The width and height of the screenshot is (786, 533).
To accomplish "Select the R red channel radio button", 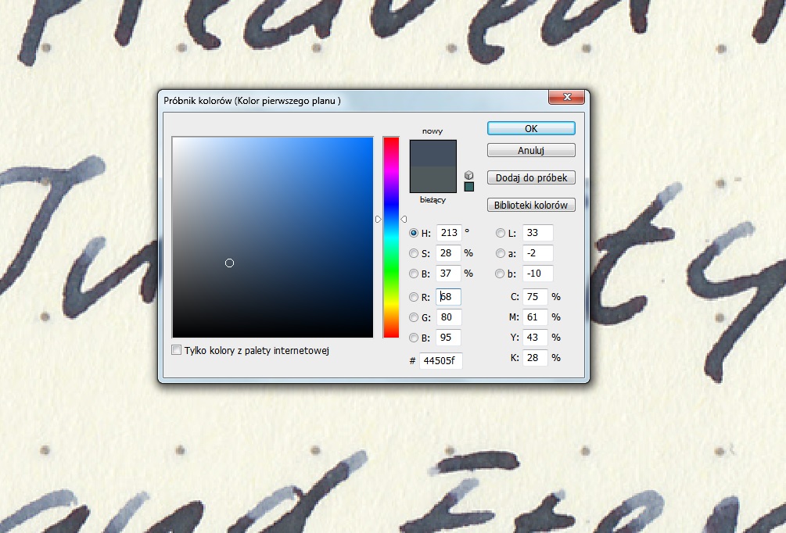I will click(x=415, y=297).
